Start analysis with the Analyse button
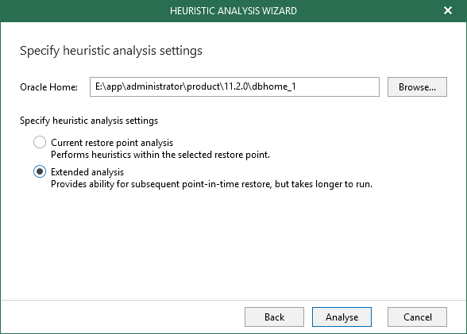 click(x=342, y=317)
